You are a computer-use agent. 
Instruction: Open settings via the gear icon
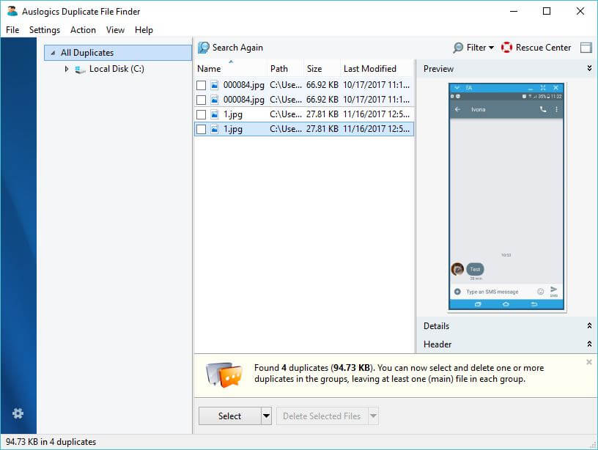[x=18, y=413]
